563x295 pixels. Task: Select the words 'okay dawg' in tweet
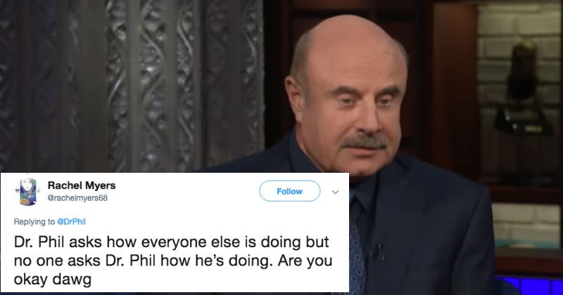coord(52,280)
